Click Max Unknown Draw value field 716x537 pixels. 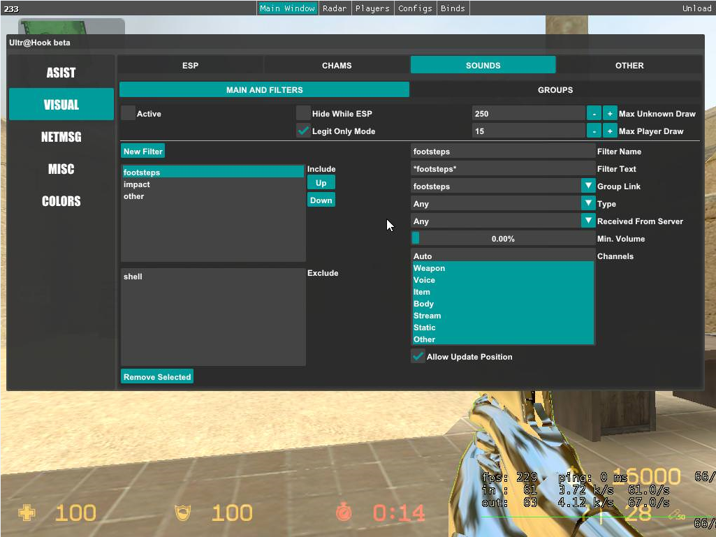(x=529, y=113)
